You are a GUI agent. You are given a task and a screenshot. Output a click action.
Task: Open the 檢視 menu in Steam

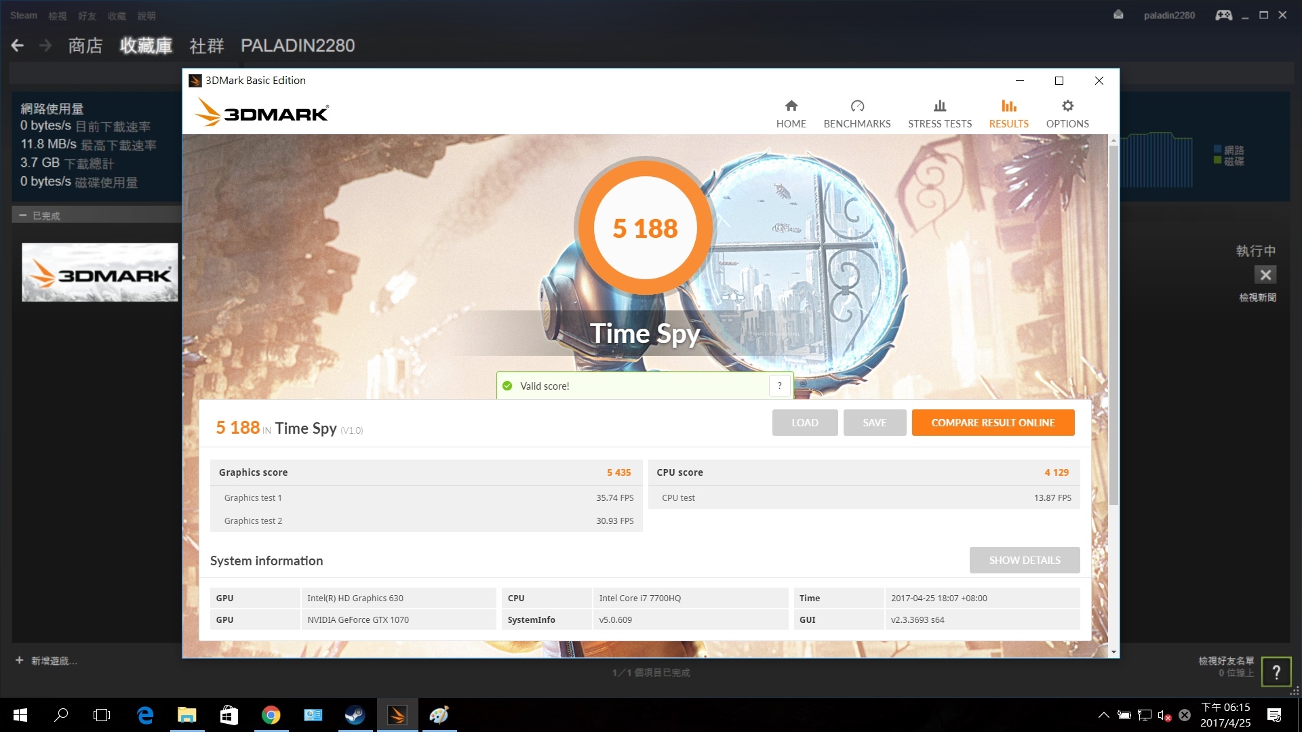tap(58, 16)
